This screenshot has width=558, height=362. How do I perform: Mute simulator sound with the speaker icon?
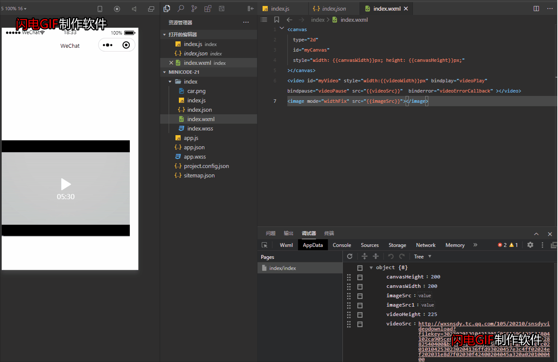click(x=134, y=9)
